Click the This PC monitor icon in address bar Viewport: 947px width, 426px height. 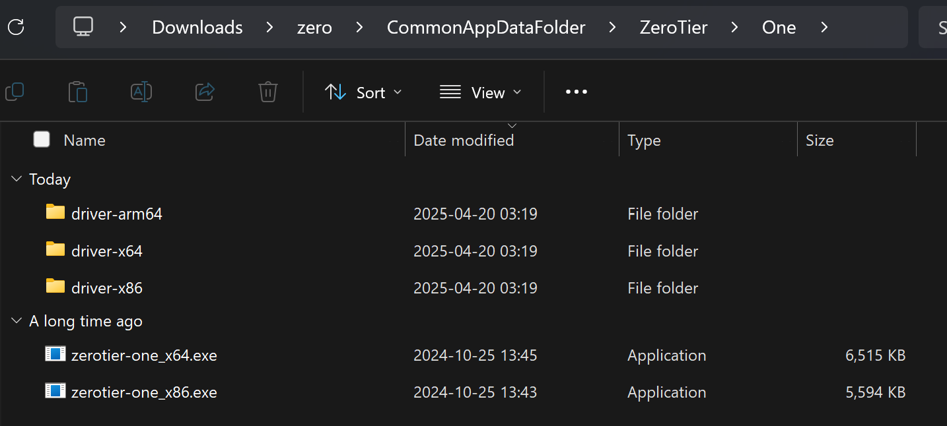tap(83, 27)
